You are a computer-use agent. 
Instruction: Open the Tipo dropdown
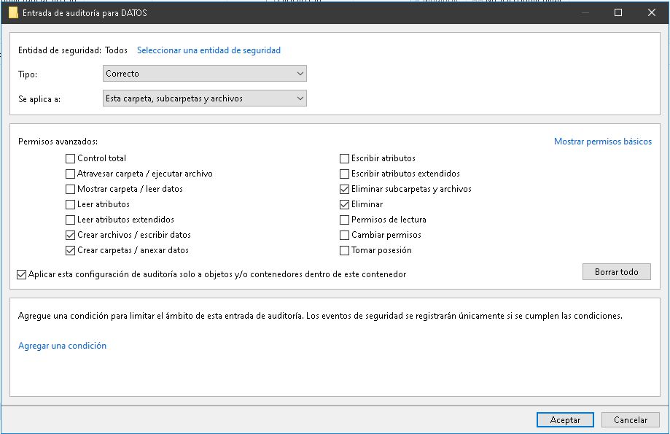[204, 74]
